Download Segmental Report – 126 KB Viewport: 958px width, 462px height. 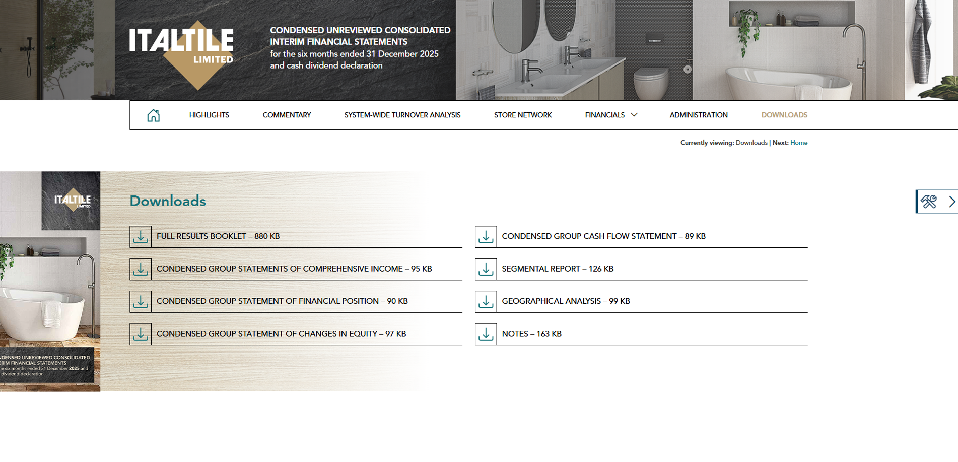tap(558, 269)
